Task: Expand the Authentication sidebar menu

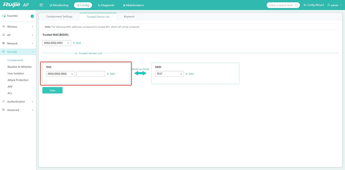Action: (18, 102)
